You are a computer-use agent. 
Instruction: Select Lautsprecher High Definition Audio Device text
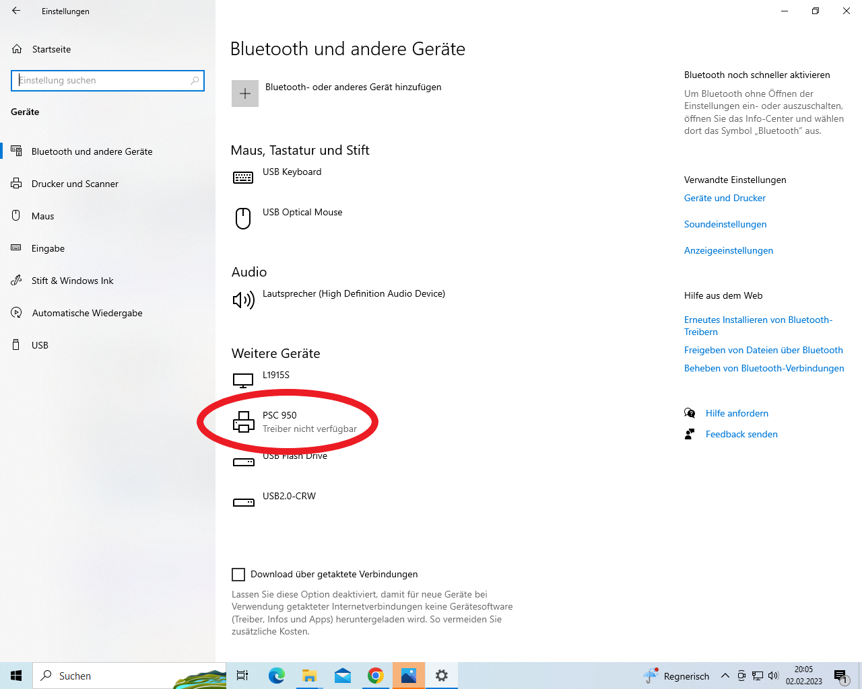pos(354,293)
